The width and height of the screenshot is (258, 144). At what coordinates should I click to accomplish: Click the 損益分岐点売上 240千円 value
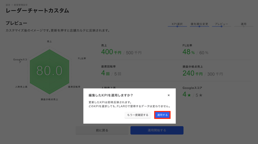click(x=193, y=73)
